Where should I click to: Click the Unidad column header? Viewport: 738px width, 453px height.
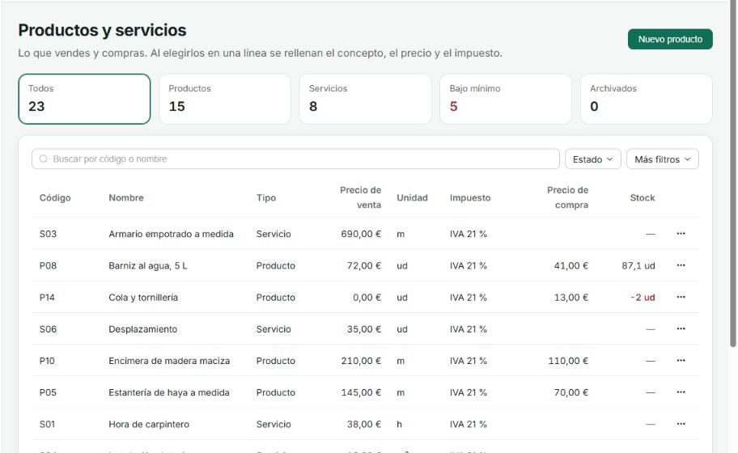click(413, 197)
